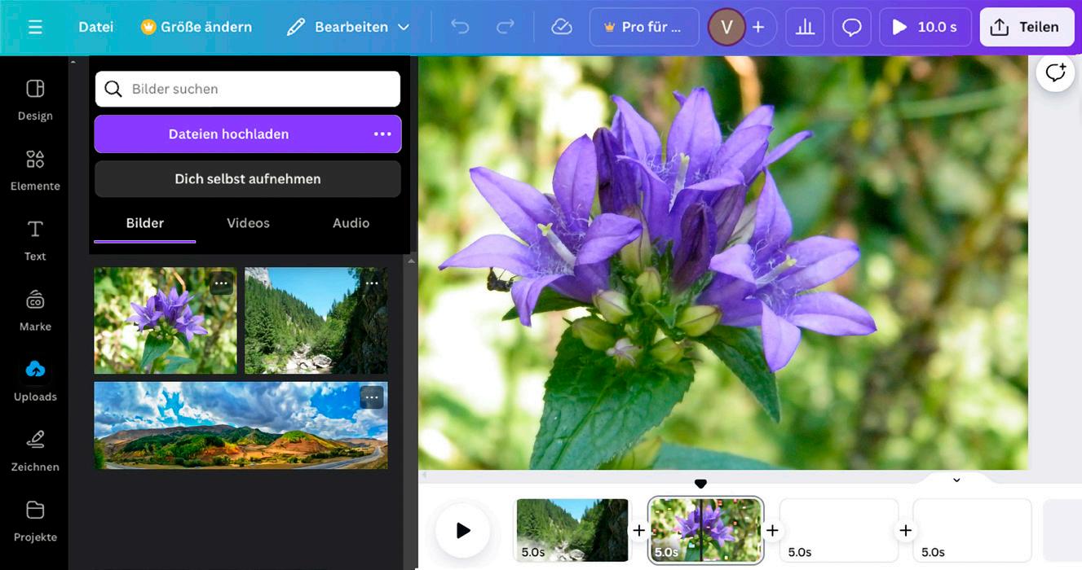Viewport: 1082px width, 570px height.
Task: Open the analytics bar chart icon
Action: click(x=805, y=27)
